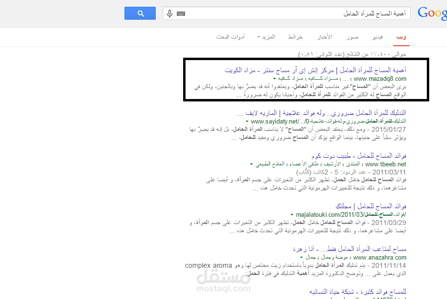Click the www.tbeeb.net green URL text

[385, 164]
